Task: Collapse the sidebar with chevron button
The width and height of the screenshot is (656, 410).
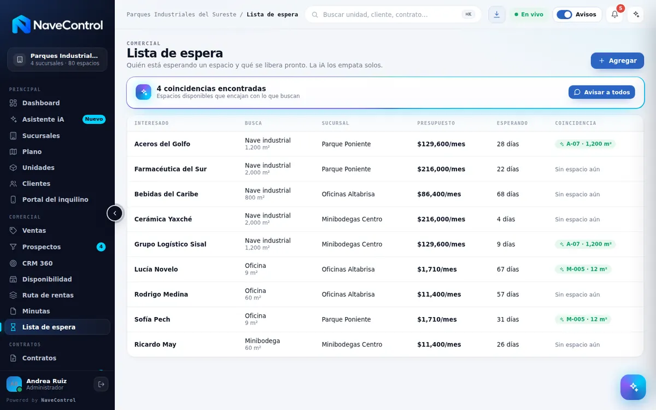Action: click(115, 213)
